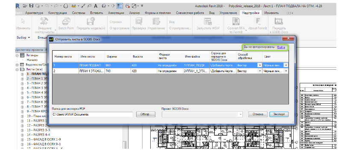This screenshot has width=353, height=156.
Task: Switch to the Конструкция ribbon tab
Action: point(57,13)
